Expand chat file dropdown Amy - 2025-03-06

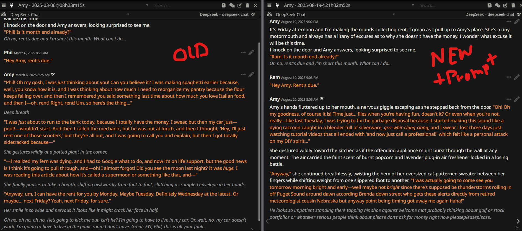click(147, 5)
